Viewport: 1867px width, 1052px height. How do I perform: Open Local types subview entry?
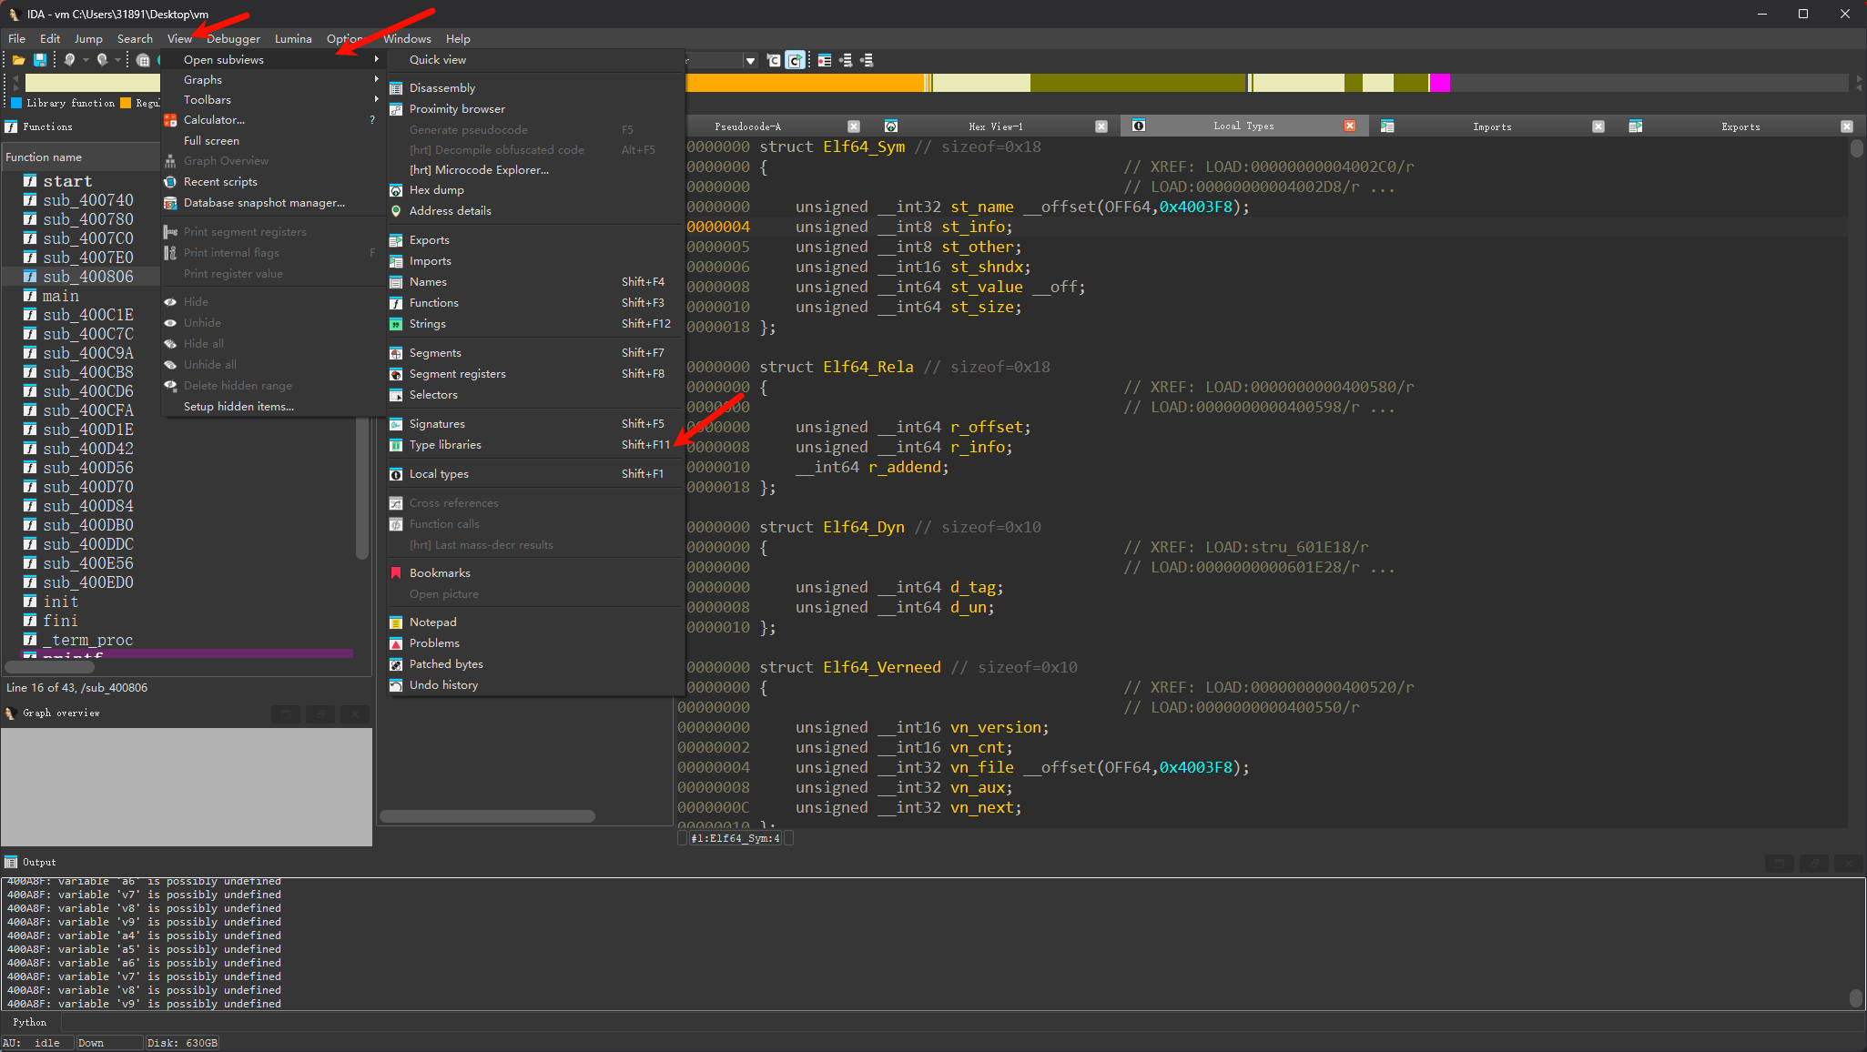click(439, 474)
